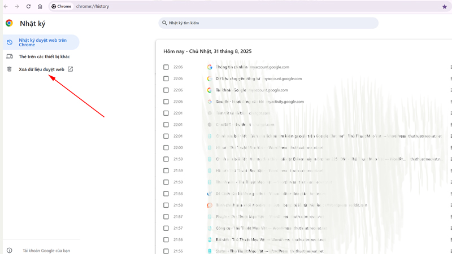Click Xoá dữ liệu duyệt web
The image size is (452, 254).
pos(41,69)
